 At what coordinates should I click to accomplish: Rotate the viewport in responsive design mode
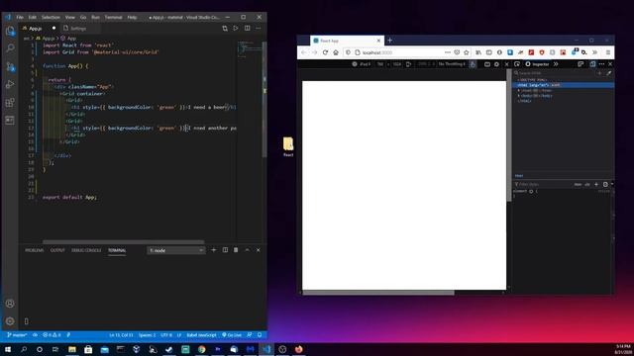(x=408, y=64)
